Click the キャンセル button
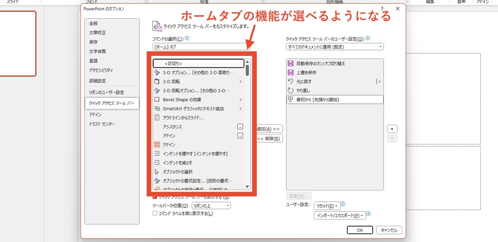This screenshot has width=498, height=242. 389,230
